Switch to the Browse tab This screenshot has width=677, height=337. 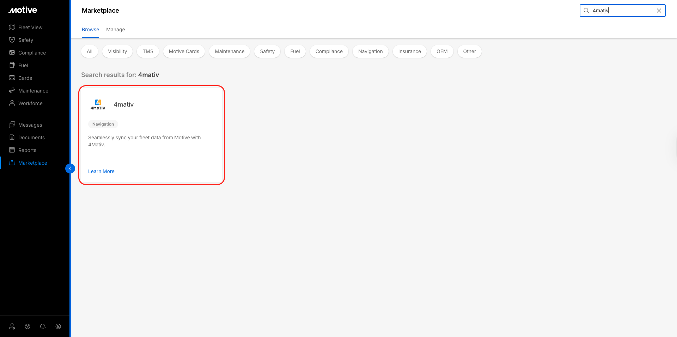90,30
